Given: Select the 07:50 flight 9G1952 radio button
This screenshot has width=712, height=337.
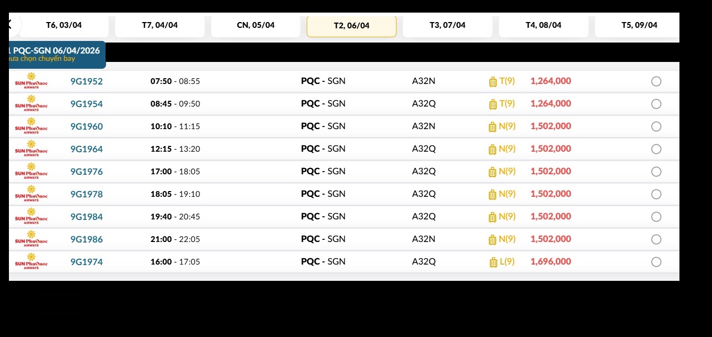Looking at the screenshot, I should (656, 81).
